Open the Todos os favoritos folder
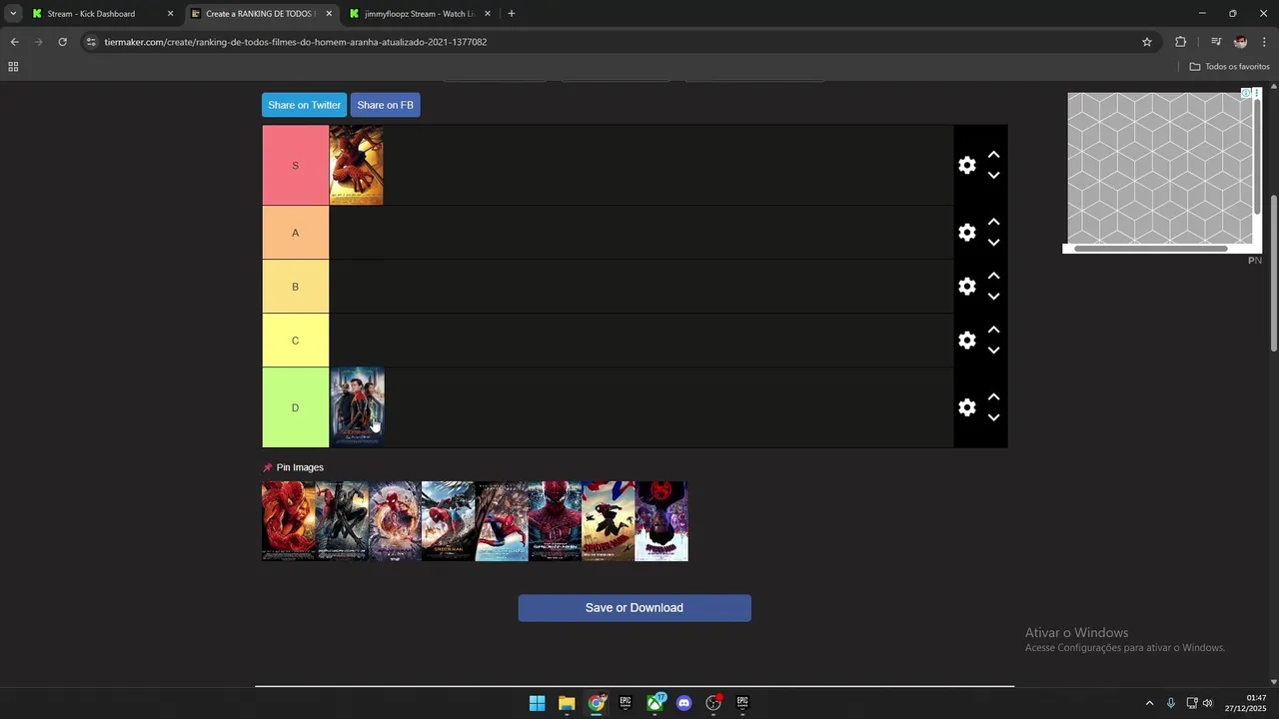The image size is (1279, 719). click(1229, 67)
